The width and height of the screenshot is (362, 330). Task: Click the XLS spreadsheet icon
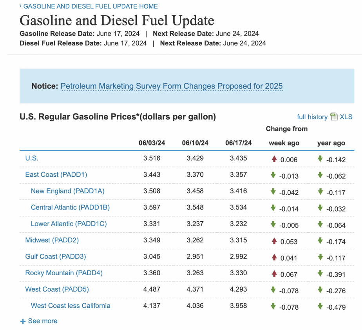click(x=334, y=117)
